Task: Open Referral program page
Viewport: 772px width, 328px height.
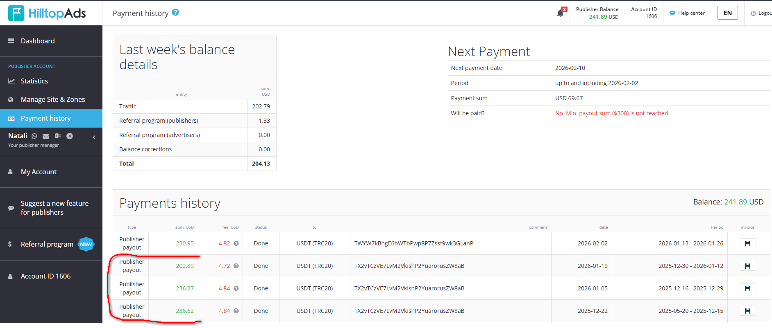Action: tap(47, 244)
